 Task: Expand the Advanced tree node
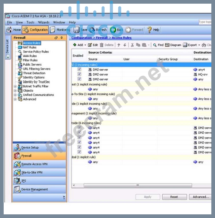click(x=15, y=99)
